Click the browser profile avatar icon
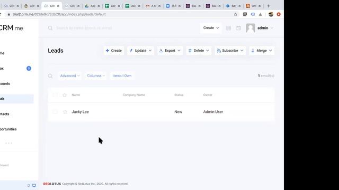Screen dimensions: 339x190 [271, 14]
